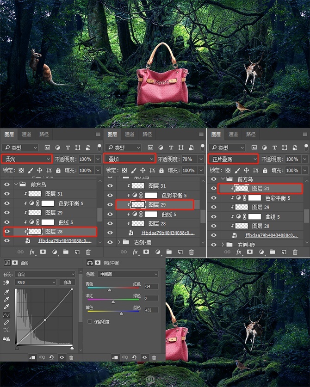Lock all padlock icon in 叠加 panel

click(x=161, y=170)
